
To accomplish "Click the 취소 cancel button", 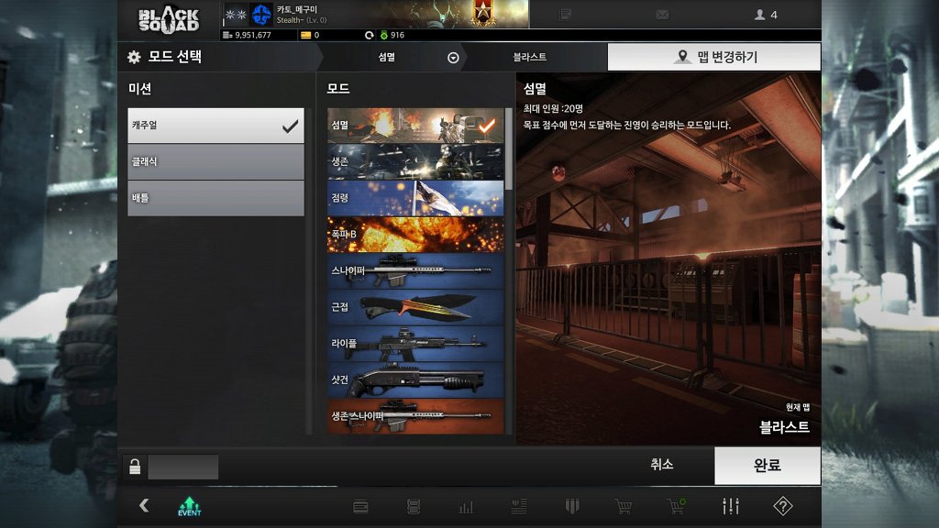I will click(x=662, y=465).
